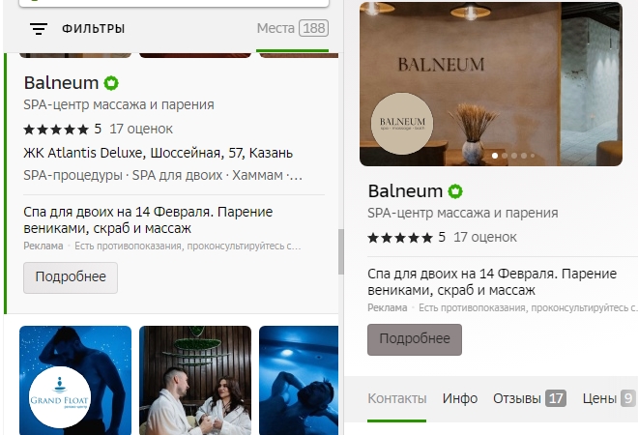The height and width of the screenshot is (435, 638).
Task: Select the third photo carousel dot
Action: coord(514,156)
